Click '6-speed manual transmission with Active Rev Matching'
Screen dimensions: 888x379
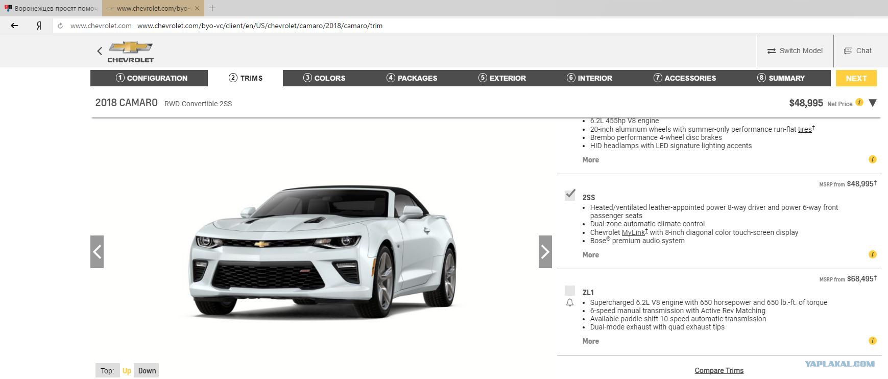coord(678,311)
